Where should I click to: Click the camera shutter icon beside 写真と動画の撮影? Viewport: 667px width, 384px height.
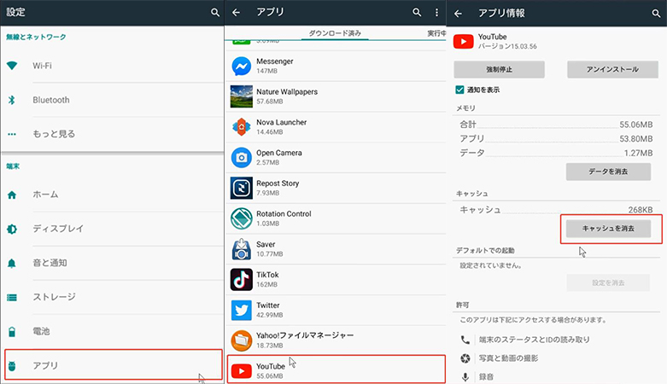(x=465, y=358)
